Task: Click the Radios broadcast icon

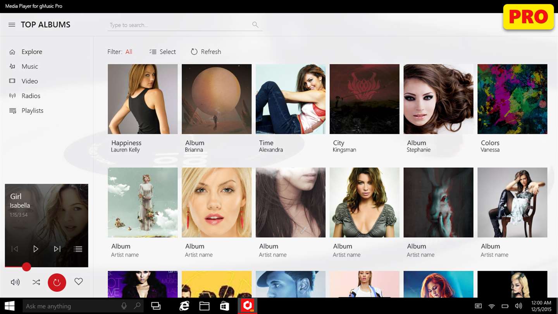Action: coord(12,96)
